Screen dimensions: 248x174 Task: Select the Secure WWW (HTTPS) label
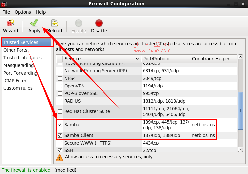coord(88,143)
